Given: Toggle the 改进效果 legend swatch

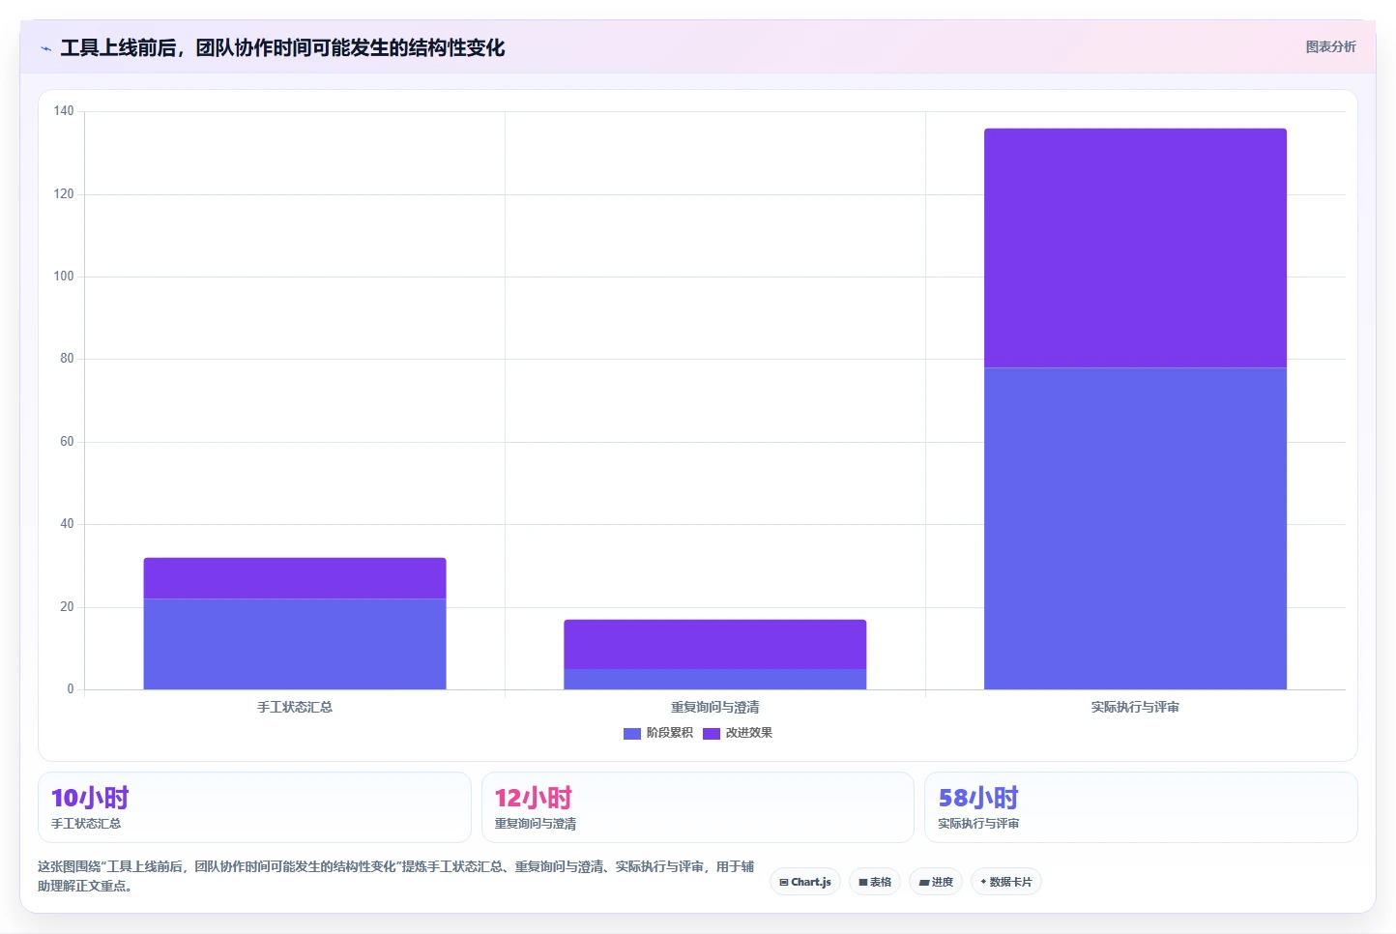Looking at the screenshot, I should 712,733.
